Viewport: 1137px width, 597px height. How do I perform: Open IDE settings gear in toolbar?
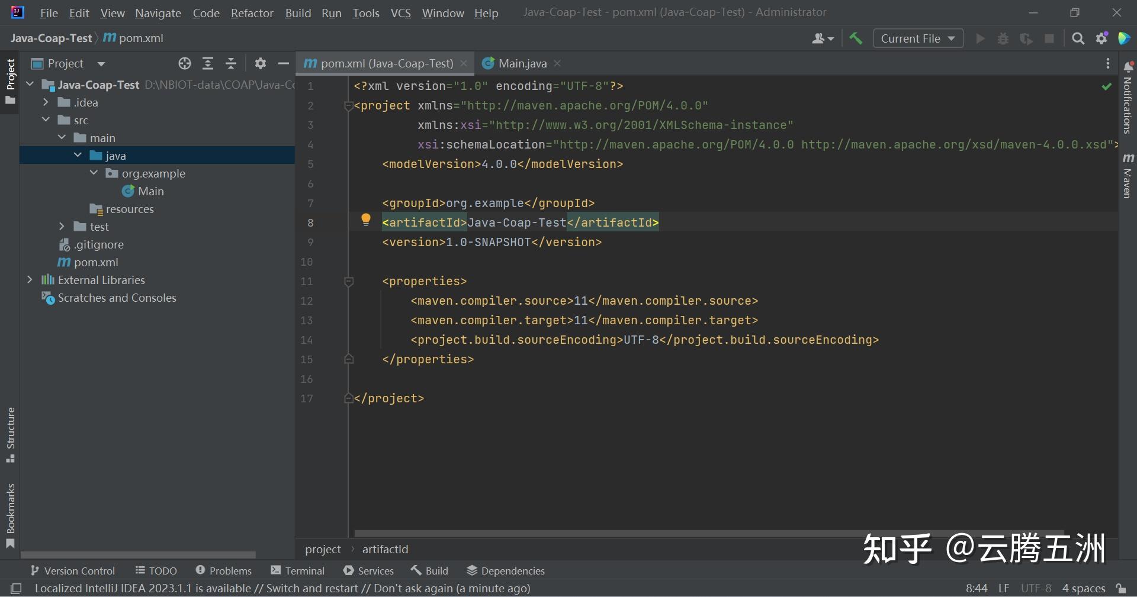tap(1101, 38)
